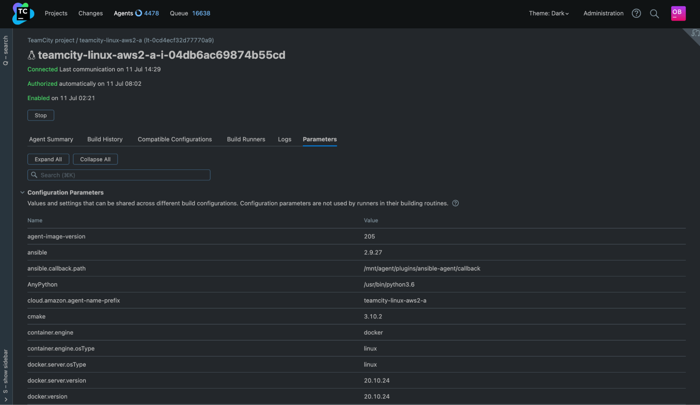This screenshot has height=405, width=700.
Task: Switch to Build History tab
Action: pyautogui.click(x=105, y=139)
